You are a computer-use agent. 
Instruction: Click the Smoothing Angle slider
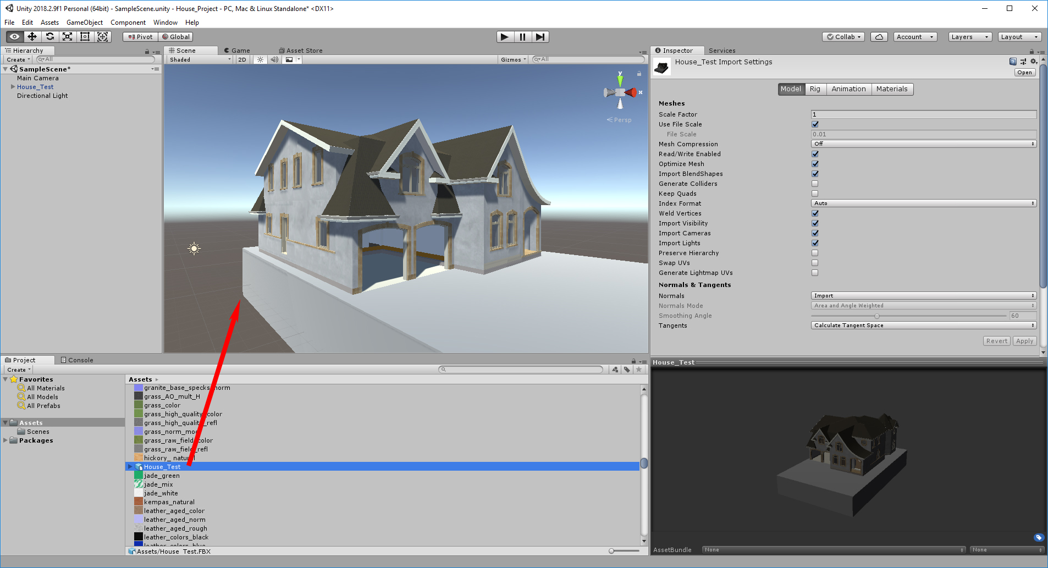point(908,316)
